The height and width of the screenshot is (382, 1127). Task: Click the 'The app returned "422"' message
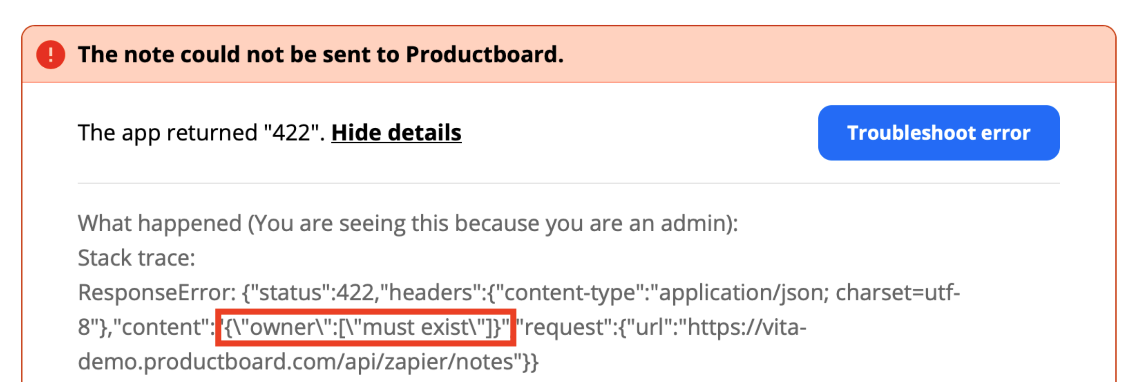click(x=201, y=133)
